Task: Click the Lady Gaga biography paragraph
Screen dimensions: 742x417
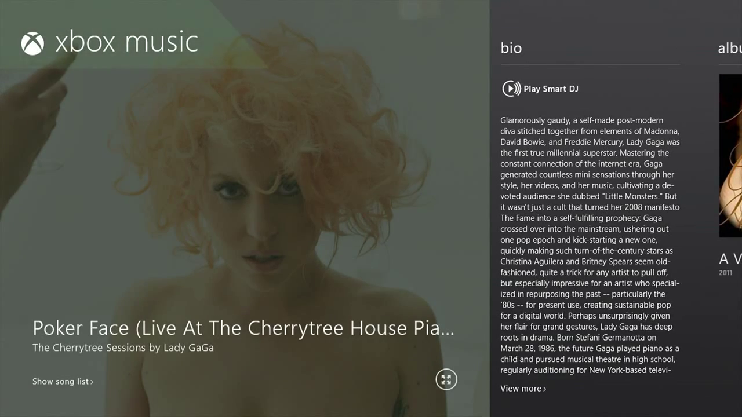Action: point(590,245)
